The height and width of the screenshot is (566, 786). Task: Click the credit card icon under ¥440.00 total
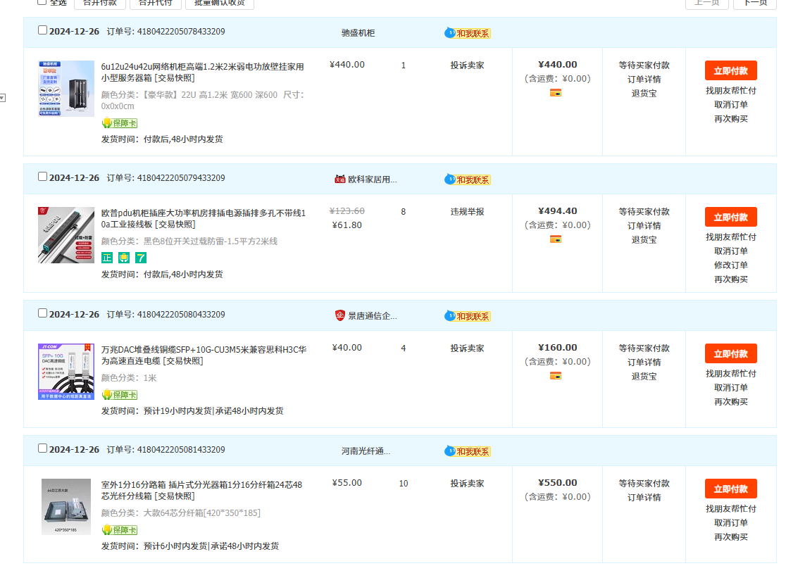(x=556, y=93)
